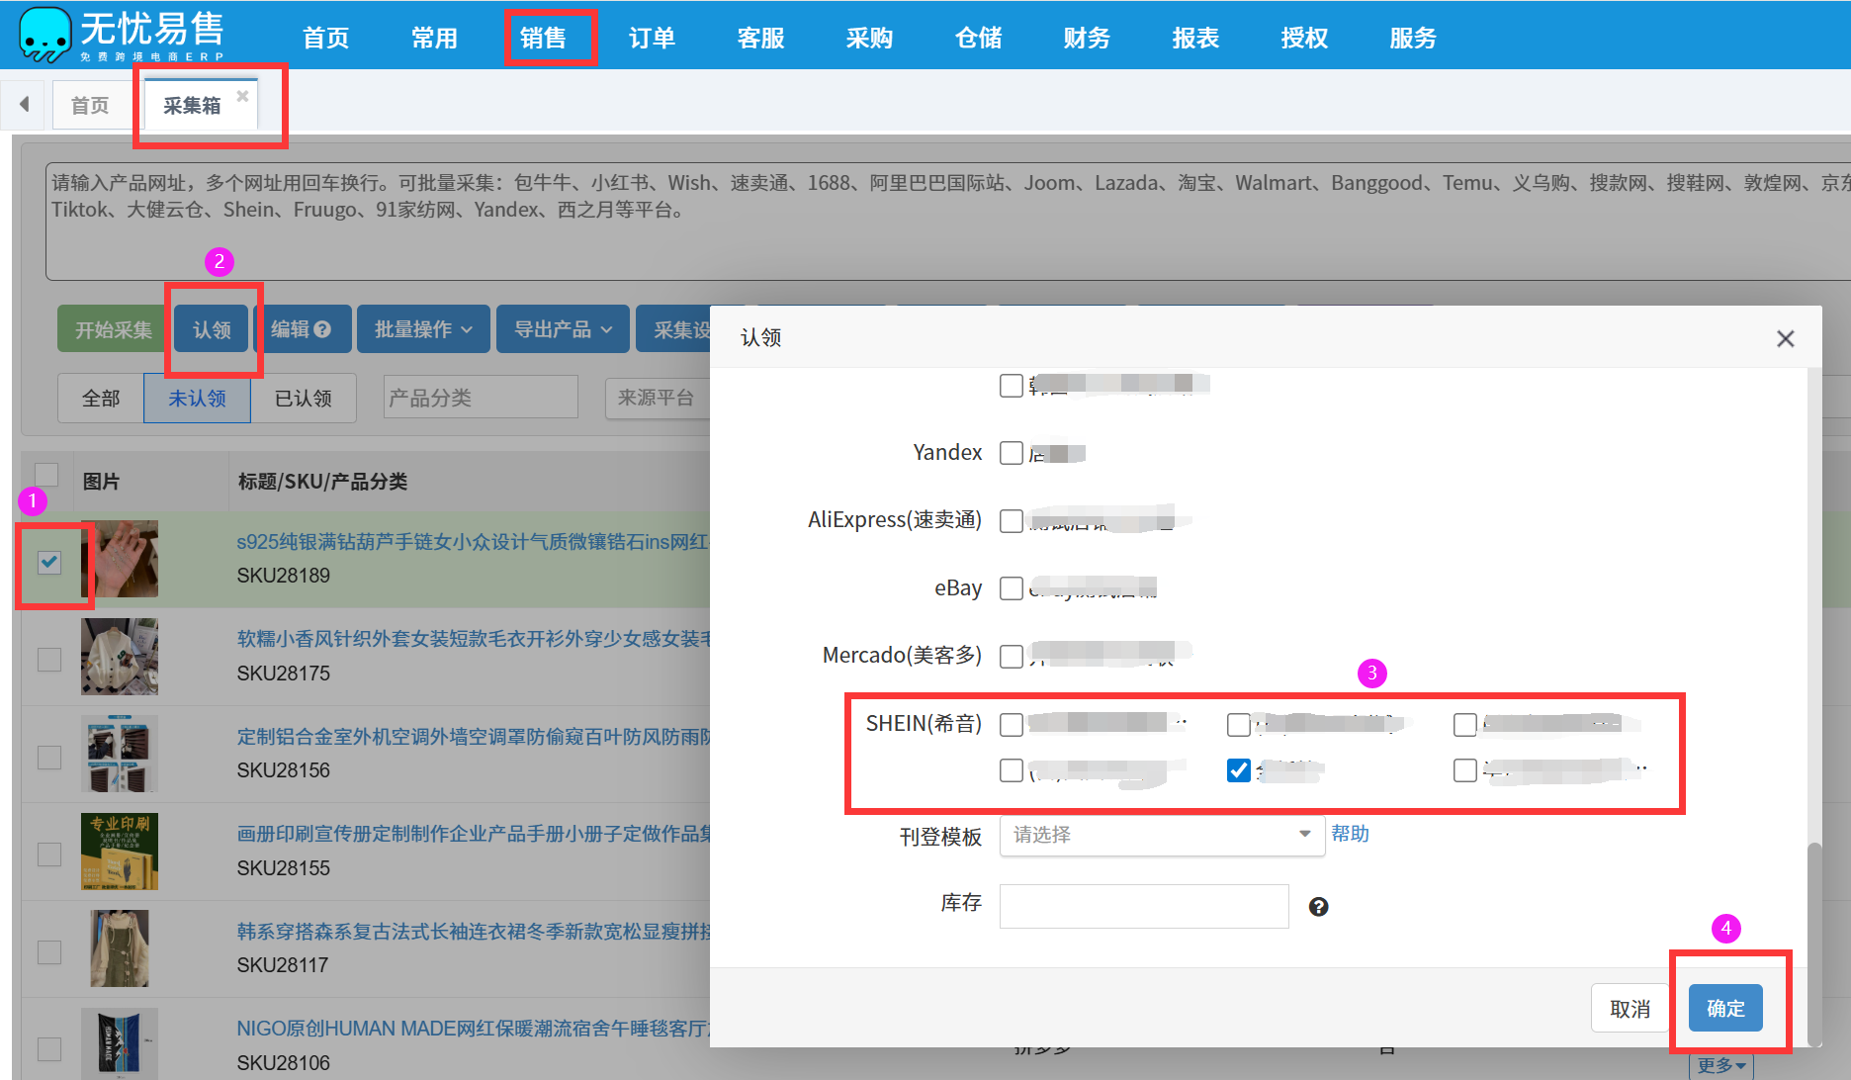Screen dimensions: 1851x1080
Task: Click the 帮助 link beside template dropdown
Action: point(1350,834)
